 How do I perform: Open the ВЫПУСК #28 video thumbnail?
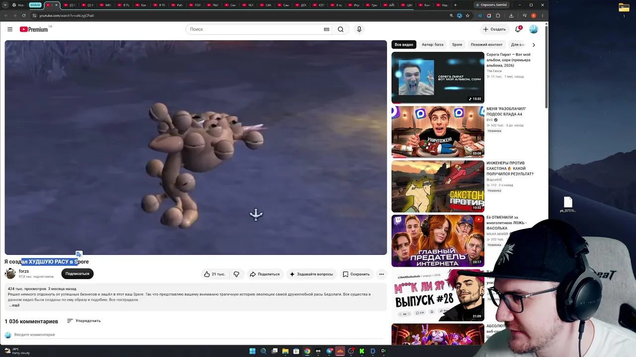point(438,296)
